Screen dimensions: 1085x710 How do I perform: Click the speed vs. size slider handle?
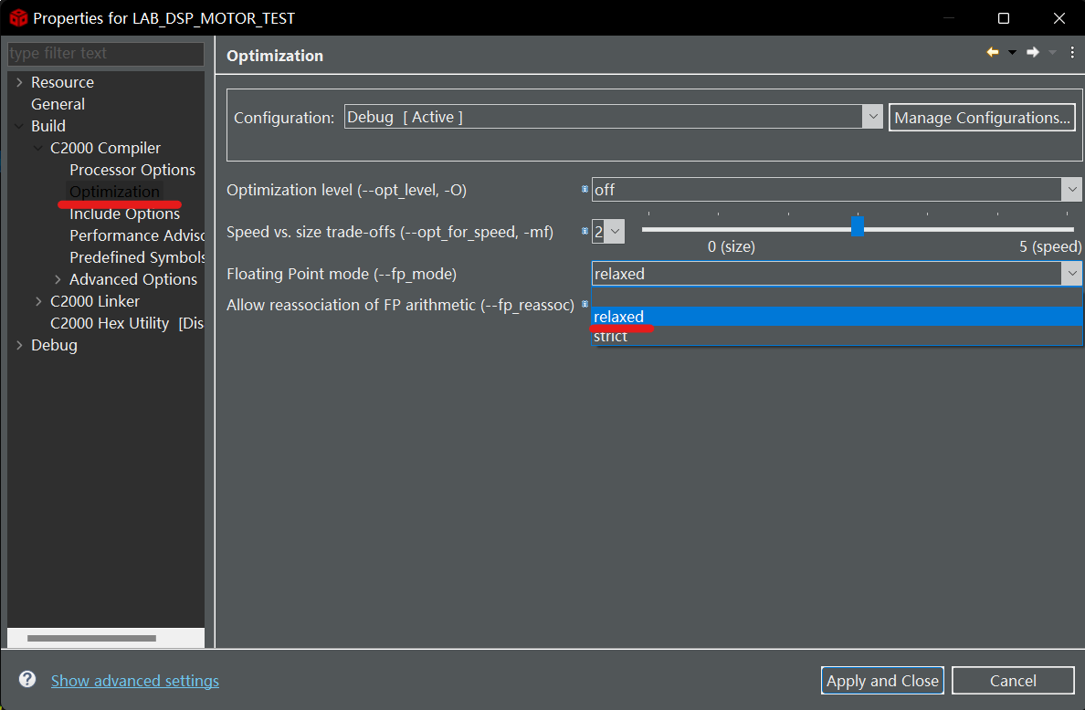[x=857, y=227]
